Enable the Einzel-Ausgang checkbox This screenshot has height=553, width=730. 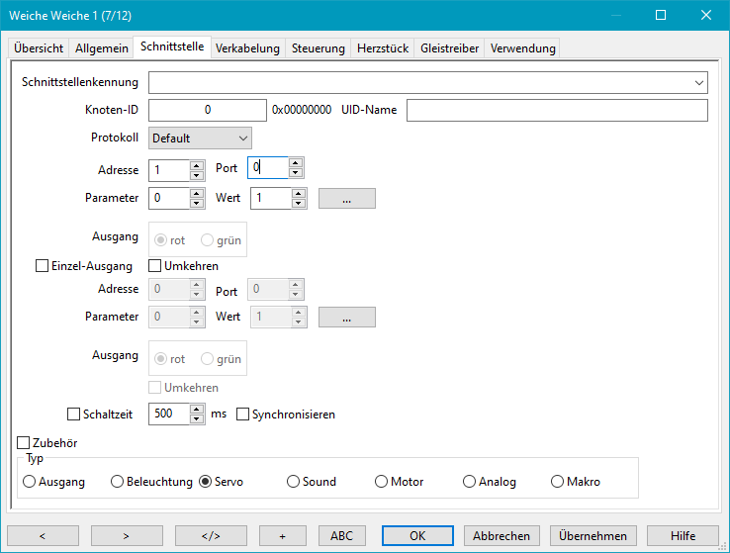pos(42,266)
